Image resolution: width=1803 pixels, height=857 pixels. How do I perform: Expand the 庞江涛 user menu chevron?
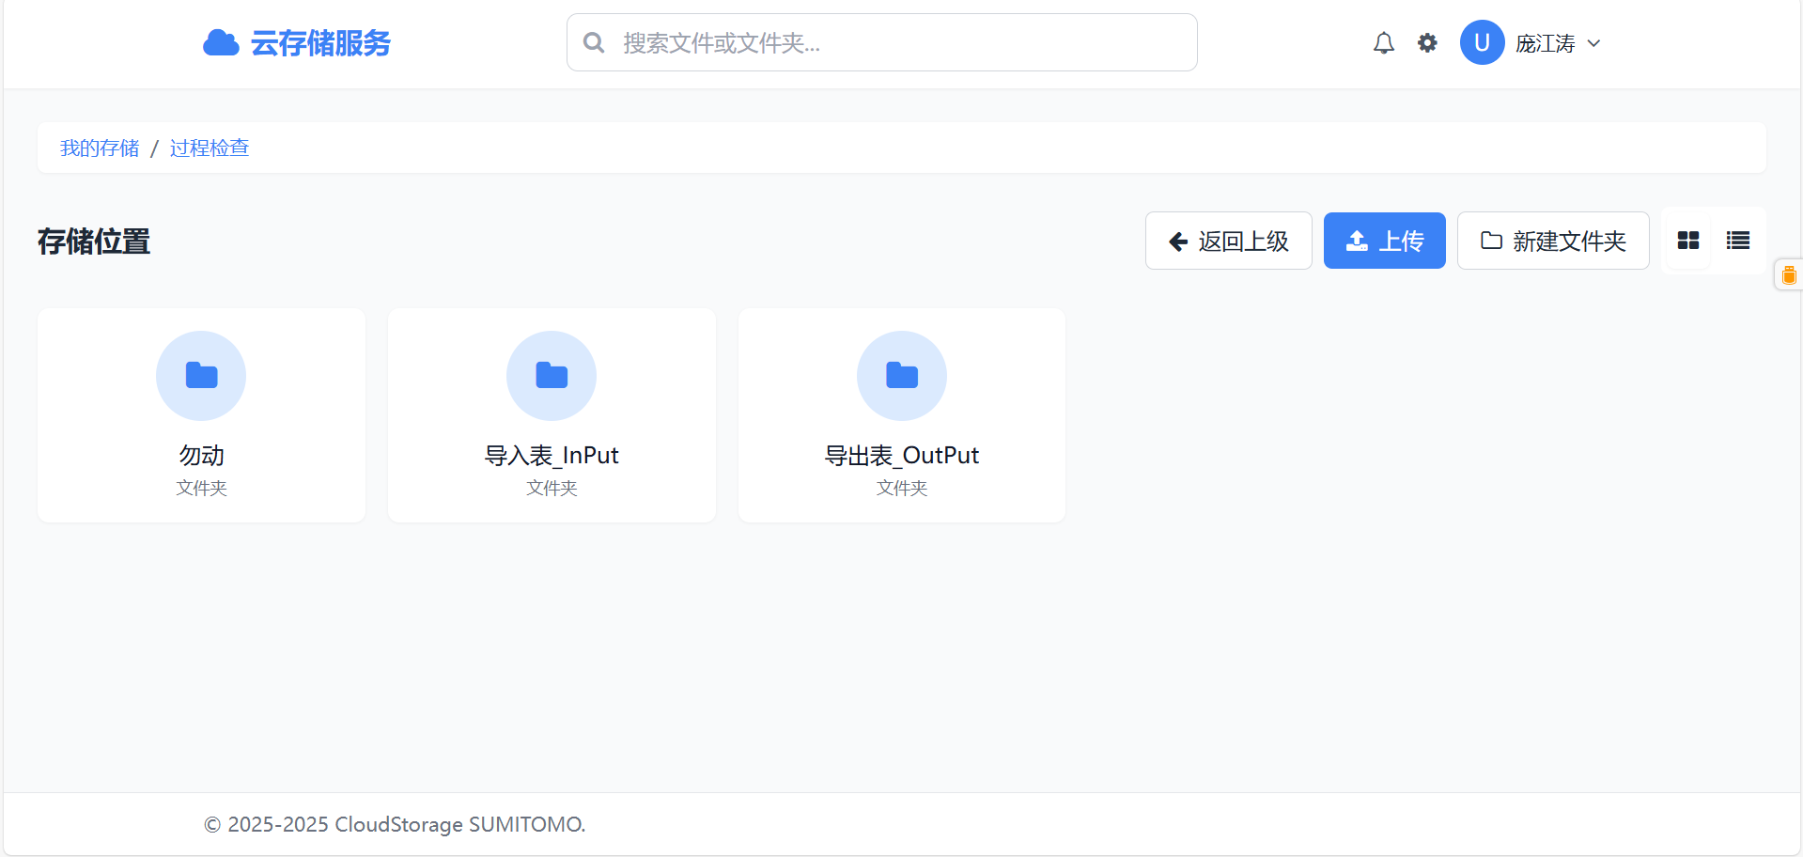coord(1594,44)
